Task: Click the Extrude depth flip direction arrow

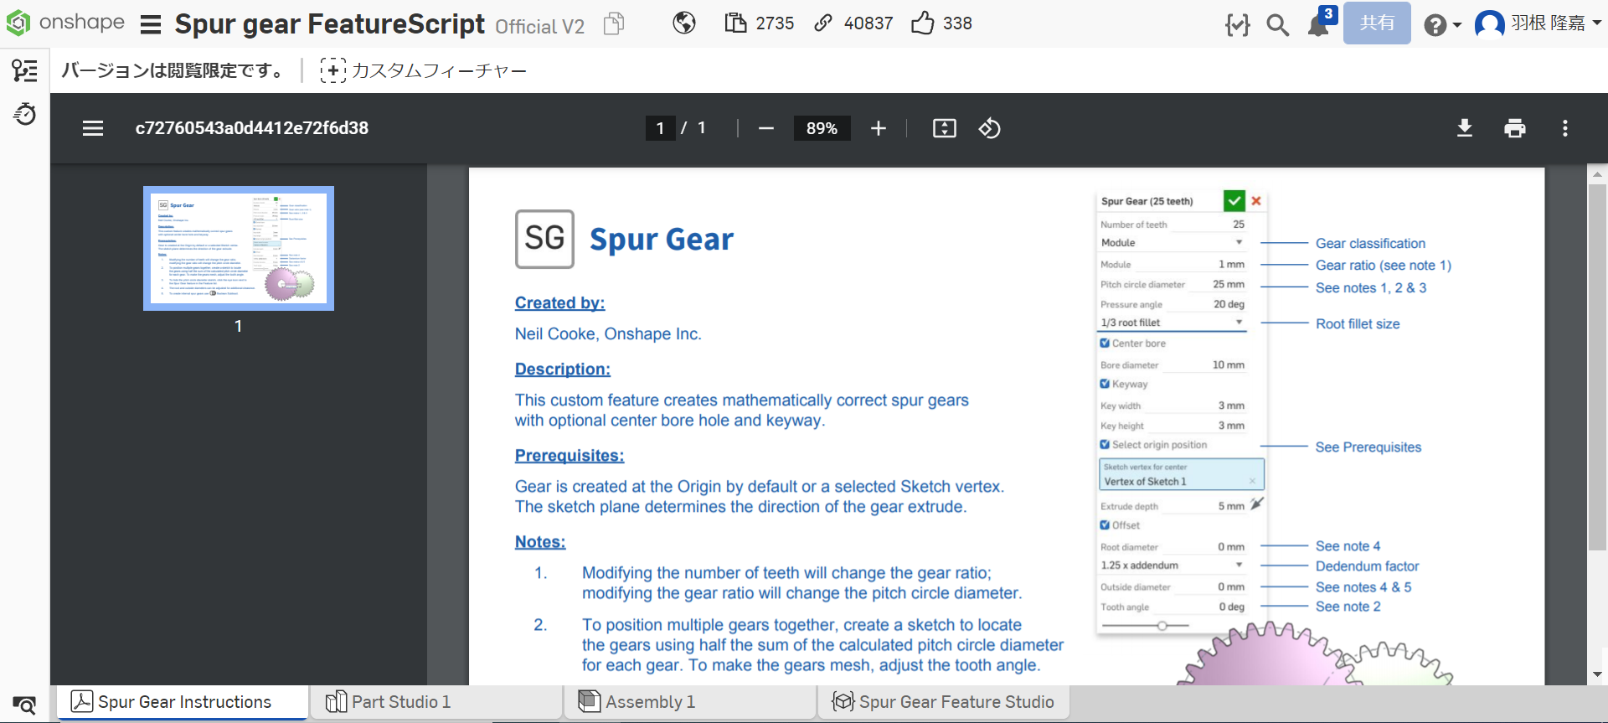Action: 1256,504
